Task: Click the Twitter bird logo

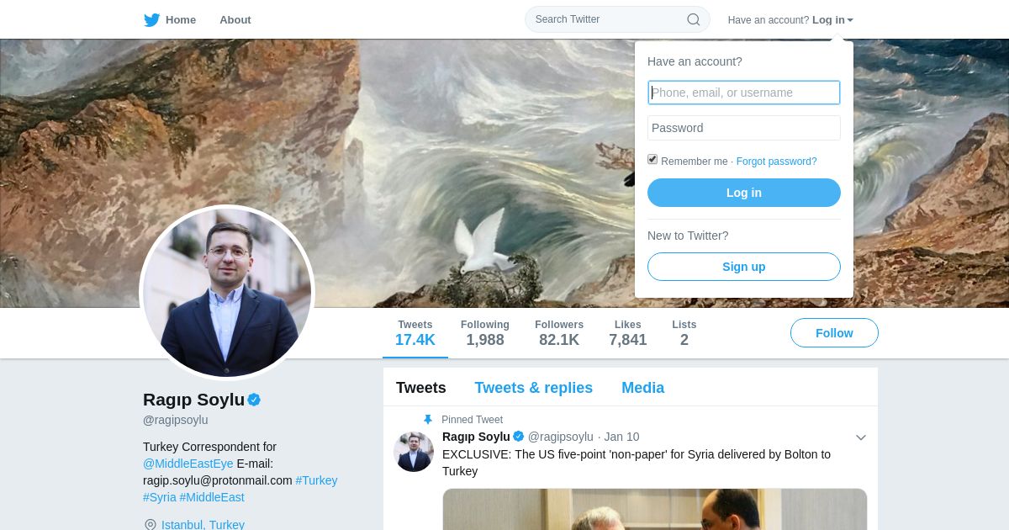Action: tap(151, 19)
